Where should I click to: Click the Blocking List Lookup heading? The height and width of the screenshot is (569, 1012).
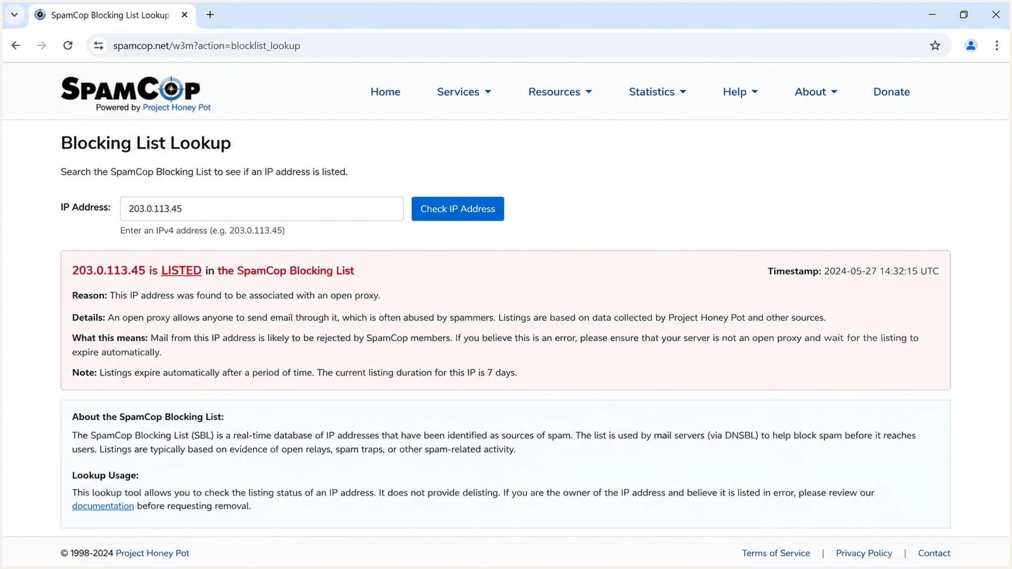[x=146, y=143]
